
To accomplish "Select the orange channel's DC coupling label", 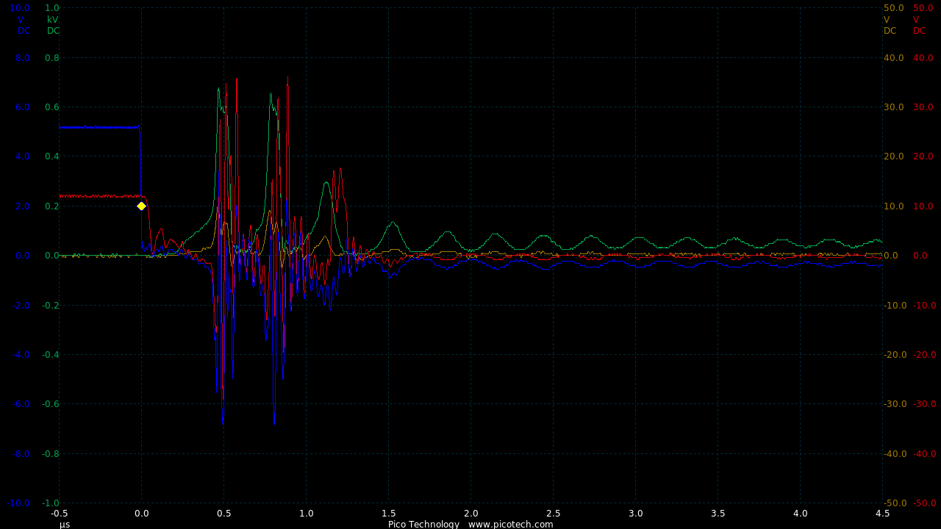I will (x=890, y=31).
